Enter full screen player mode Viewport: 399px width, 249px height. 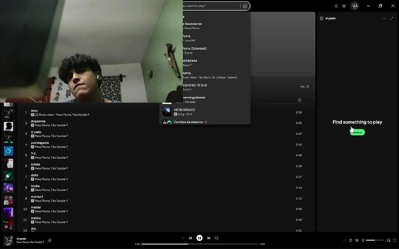[395, 240]
